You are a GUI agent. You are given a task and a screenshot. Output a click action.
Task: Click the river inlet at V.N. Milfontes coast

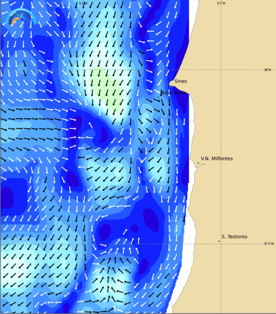pos(199,166)
